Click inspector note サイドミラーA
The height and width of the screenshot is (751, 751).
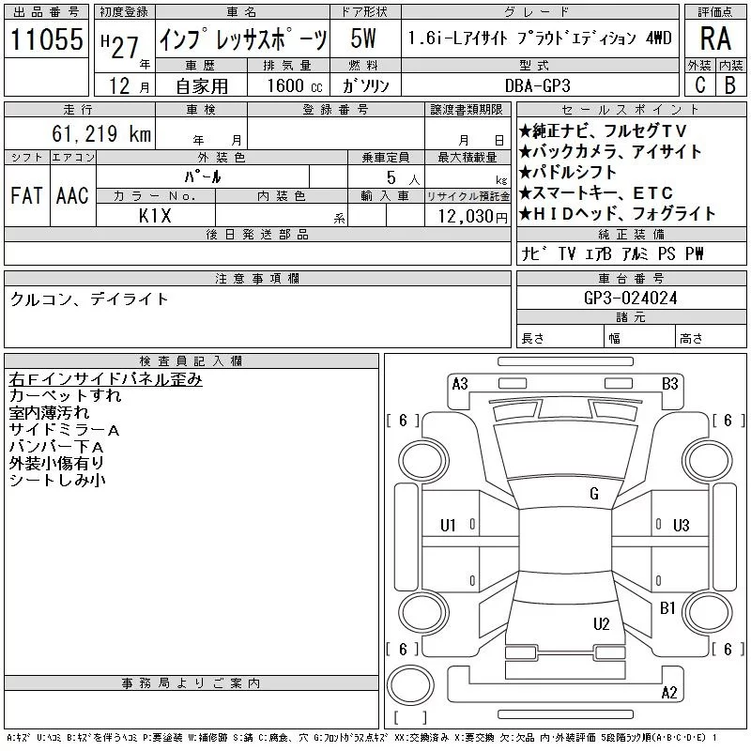coord(64,430)
